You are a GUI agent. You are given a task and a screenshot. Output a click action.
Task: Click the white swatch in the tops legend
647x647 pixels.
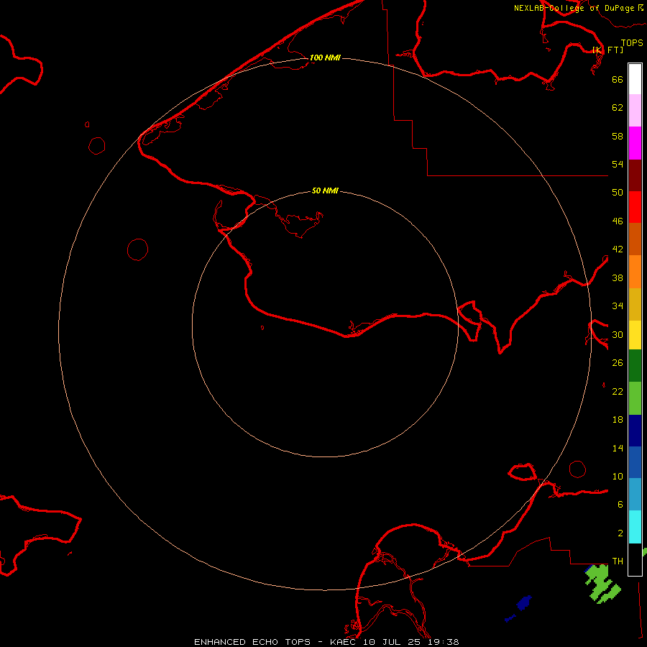635,79
